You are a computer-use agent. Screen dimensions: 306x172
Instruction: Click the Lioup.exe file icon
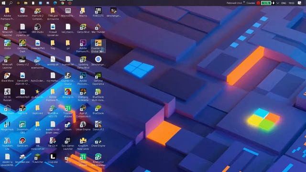(53, 158)
